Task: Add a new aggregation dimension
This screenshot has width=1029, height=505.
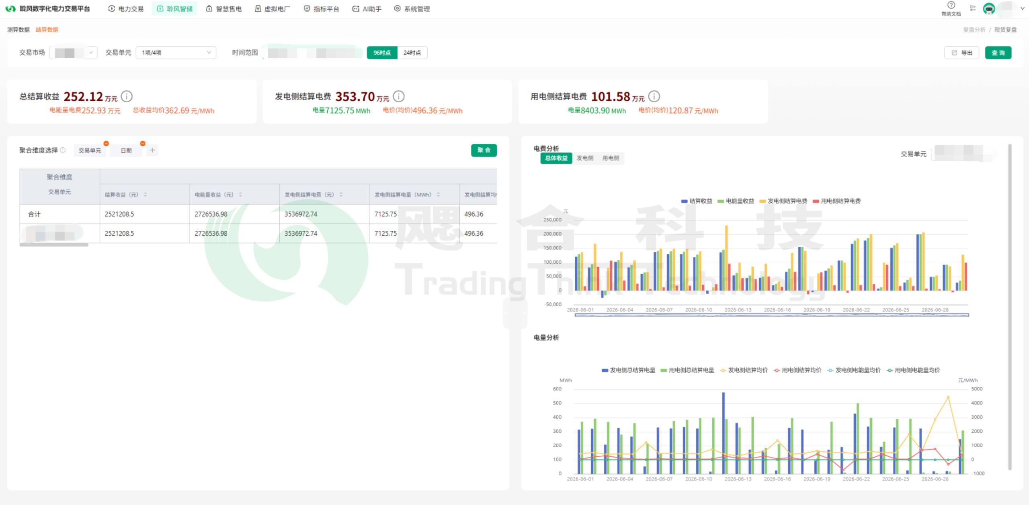Action: pos(152,150)
